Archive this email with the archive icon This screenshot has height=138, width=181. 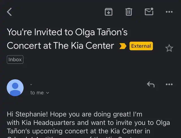pyautogui.click(x=109, y=12)
